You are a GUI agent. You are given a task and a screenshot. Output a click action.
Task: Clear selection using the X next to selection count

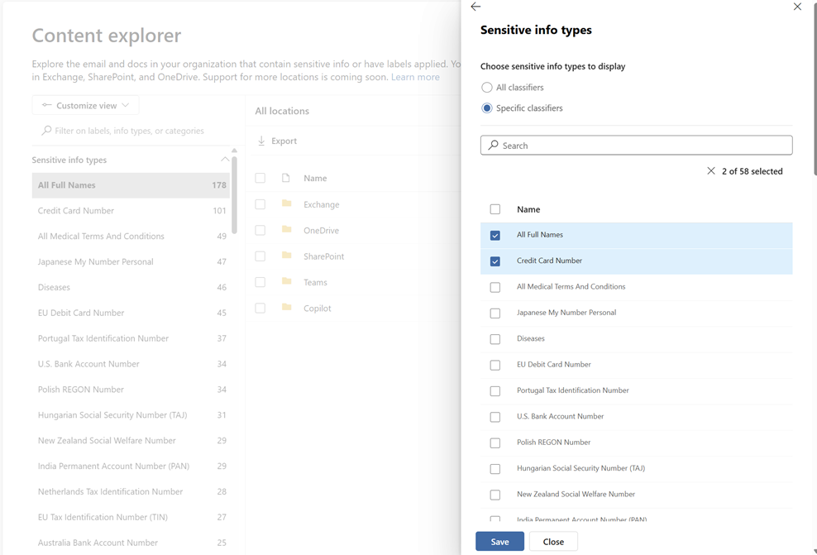[x=711, y=171]
